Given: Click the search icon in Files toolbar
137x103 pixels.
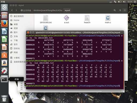Looking at the screenshot, I should pyautogui.click(x=115, y=10).
